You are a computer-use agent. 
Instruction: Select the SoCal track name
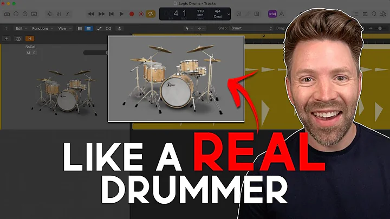(x=30, y=47)
